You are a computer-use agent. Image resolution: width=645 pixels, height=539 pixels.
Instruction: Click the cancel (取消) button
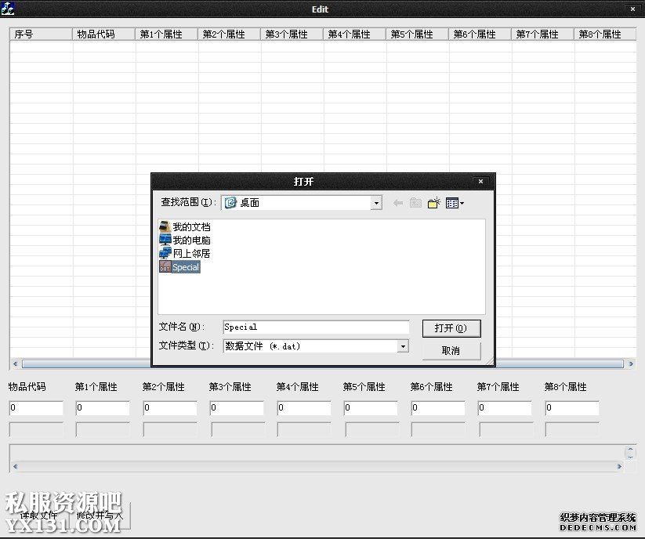click(x=451, y=350)
